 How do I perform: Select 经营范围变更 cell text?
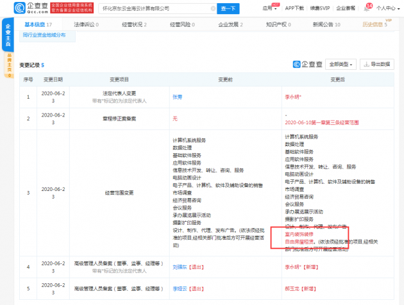[x=119, y=193]
